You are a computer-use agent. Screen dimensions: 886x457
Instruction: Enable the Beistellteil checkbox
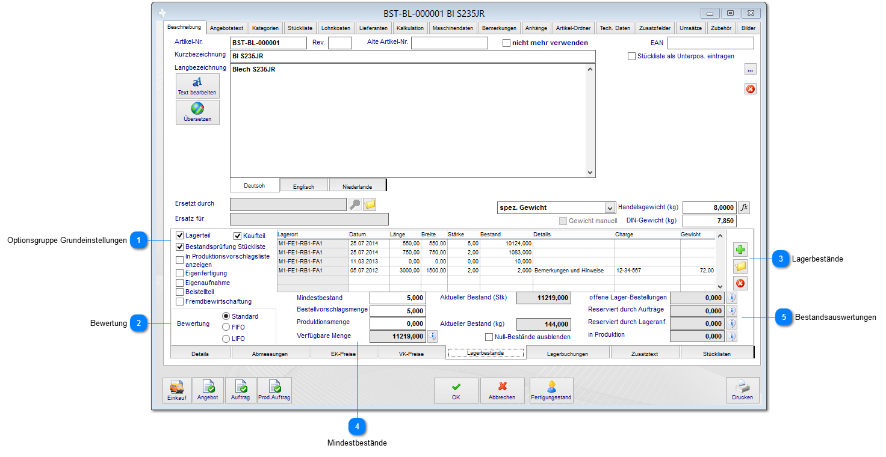pyautogui.click(x=179, y=292)
